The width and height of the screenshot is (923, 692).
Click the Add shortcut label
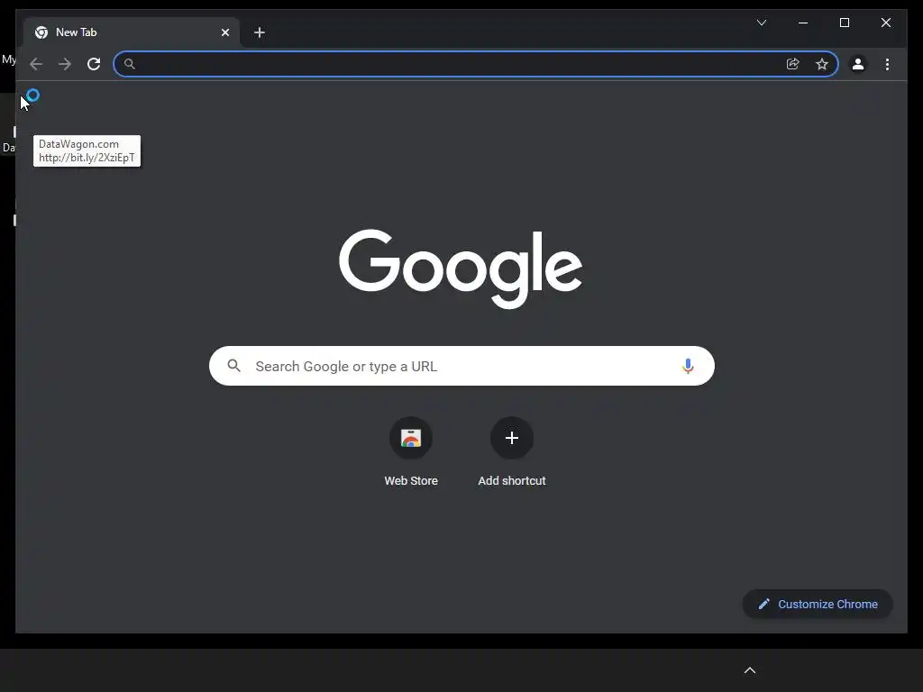[512, 481]
